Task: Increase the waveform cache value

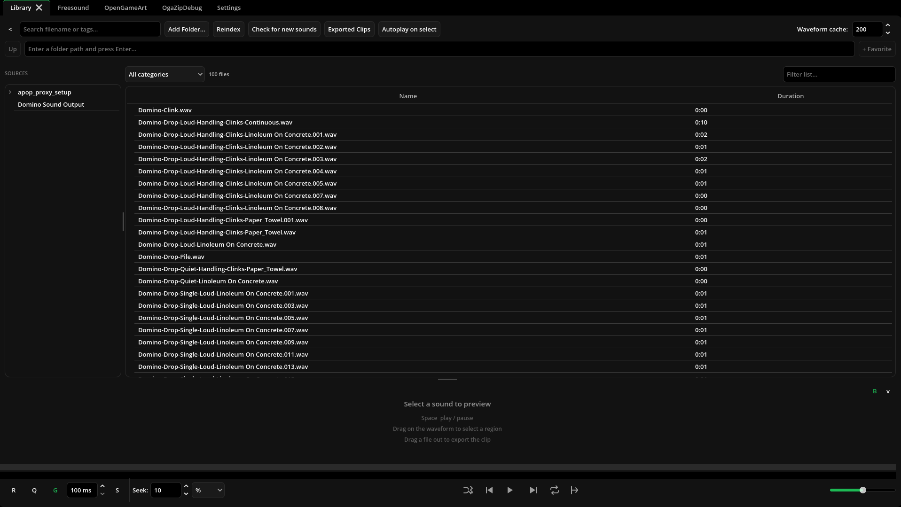Action: (888, 25)
